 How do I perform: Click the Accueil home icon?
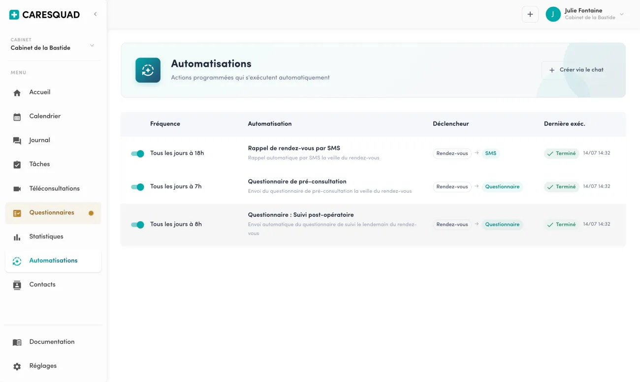[x=17, y=92]
